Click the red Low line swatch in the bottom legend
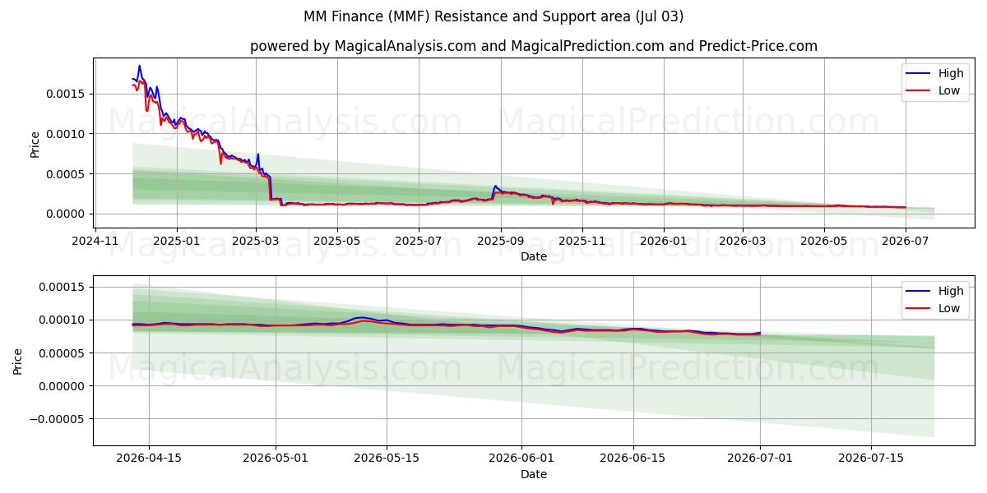Screen dimensions: 987x493 click(918, 309)
